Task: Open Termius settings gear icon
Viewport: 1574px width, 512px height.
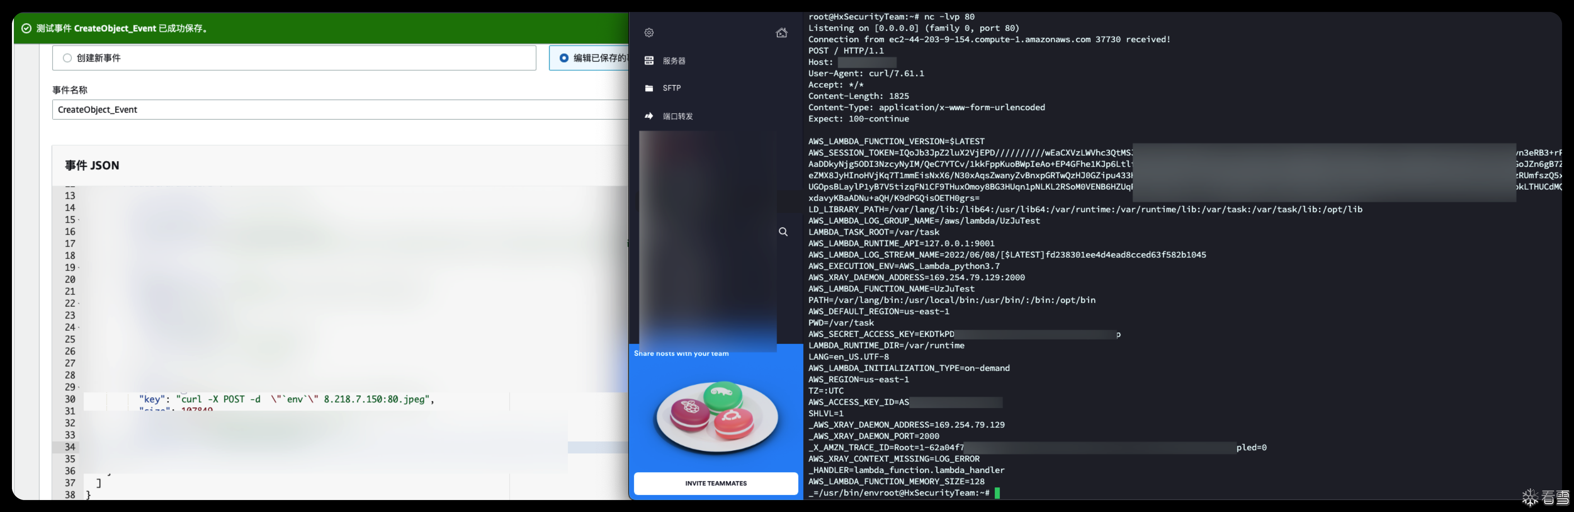Action: pos(649,32)
